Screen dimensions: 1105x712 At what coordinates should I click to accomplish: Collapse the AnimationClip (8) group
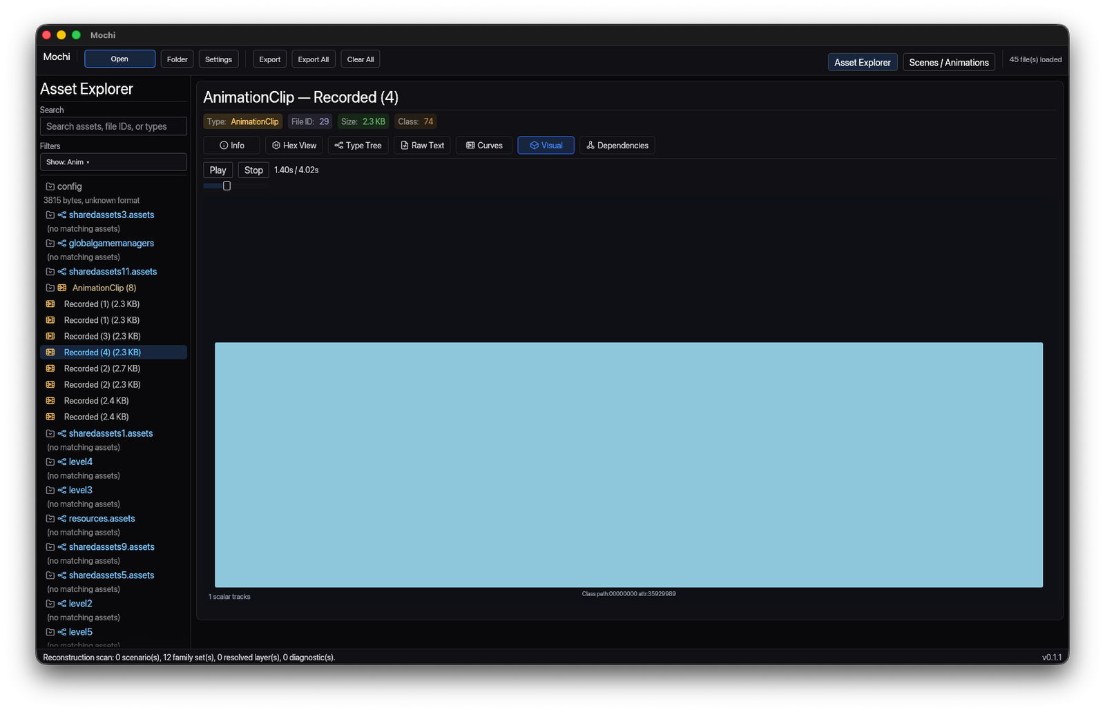point(50,288)
